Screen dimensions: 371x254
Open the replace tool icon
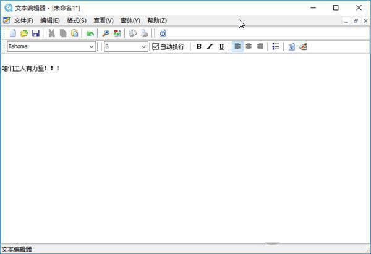point(117,33)
